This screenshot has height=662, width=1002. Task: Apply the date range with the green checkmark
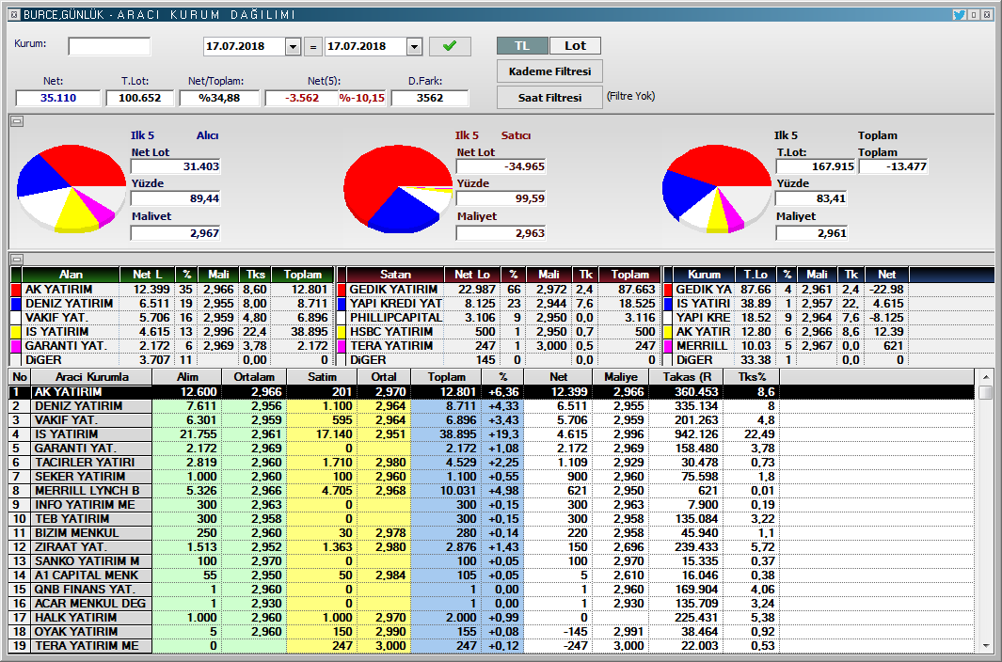[x=450, y=46]
